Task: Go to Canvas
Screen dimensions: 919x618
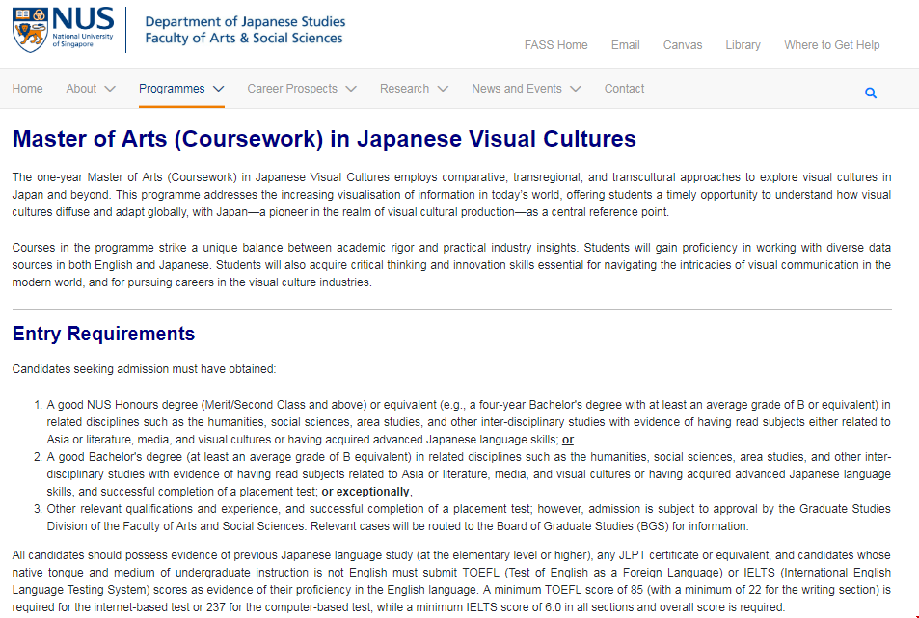Action: [682, 44]
